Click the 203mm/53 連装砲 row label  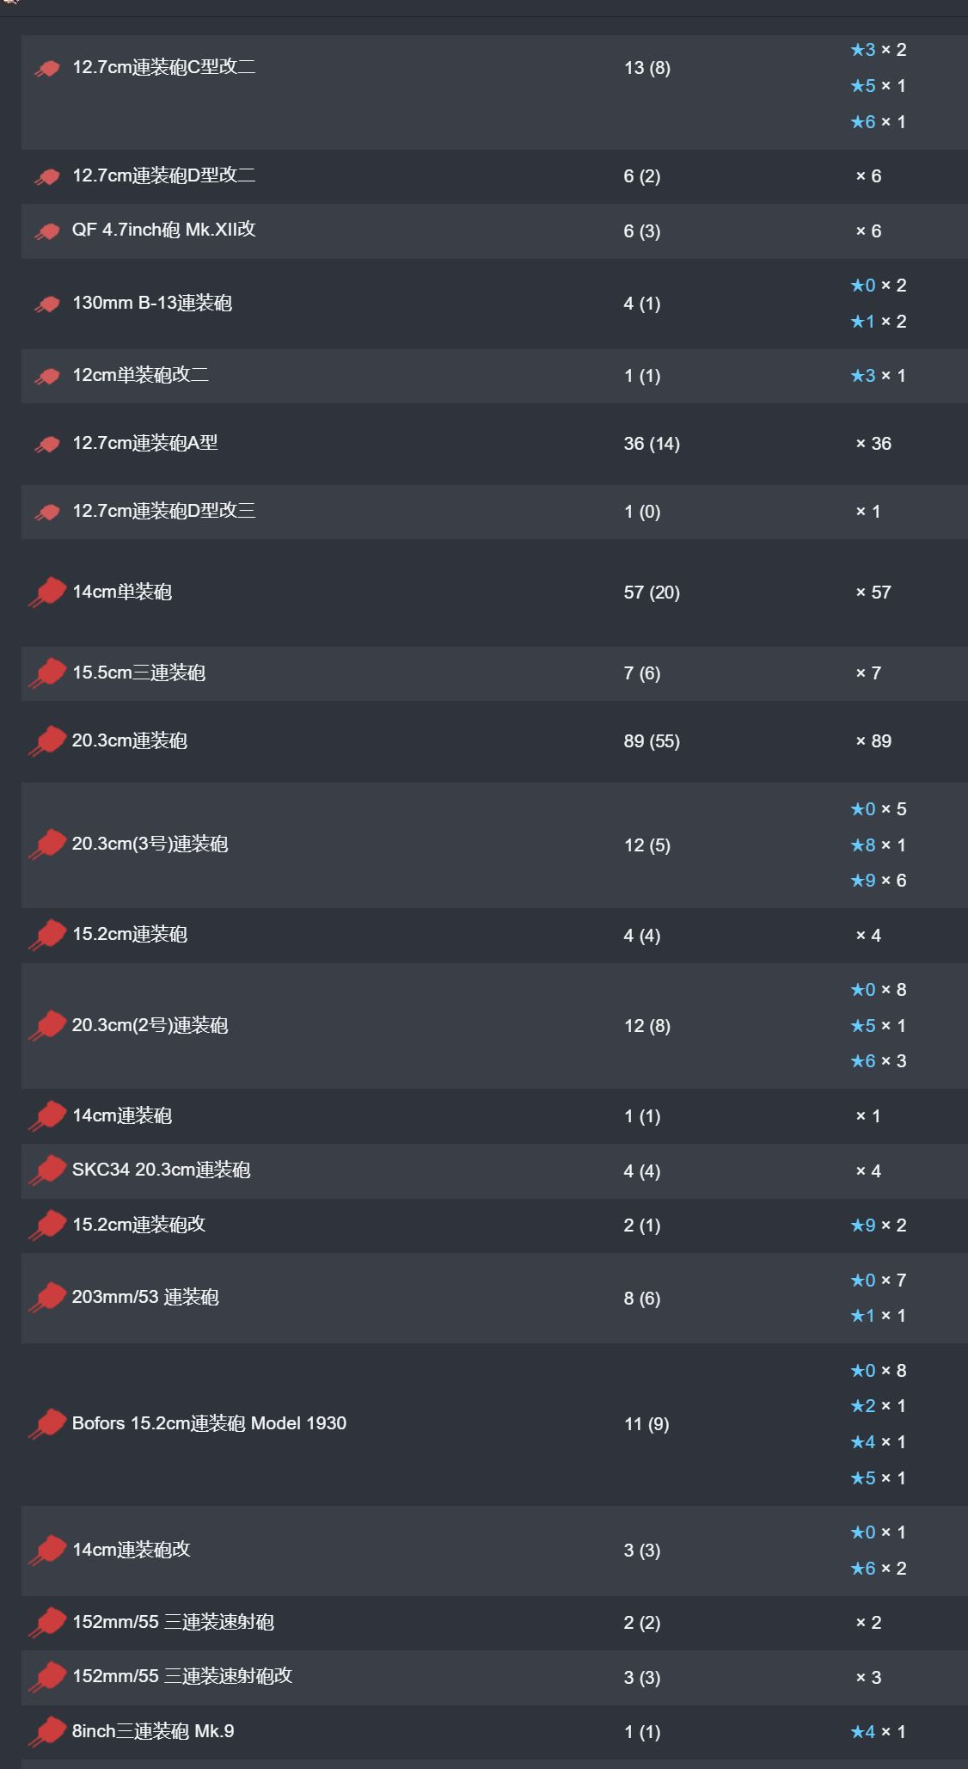tap(145, 1297)
